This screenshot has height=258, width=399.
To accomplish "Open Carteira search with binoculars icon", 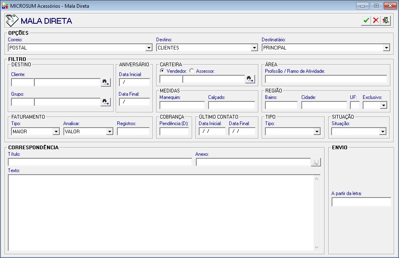I will (250, 79).
